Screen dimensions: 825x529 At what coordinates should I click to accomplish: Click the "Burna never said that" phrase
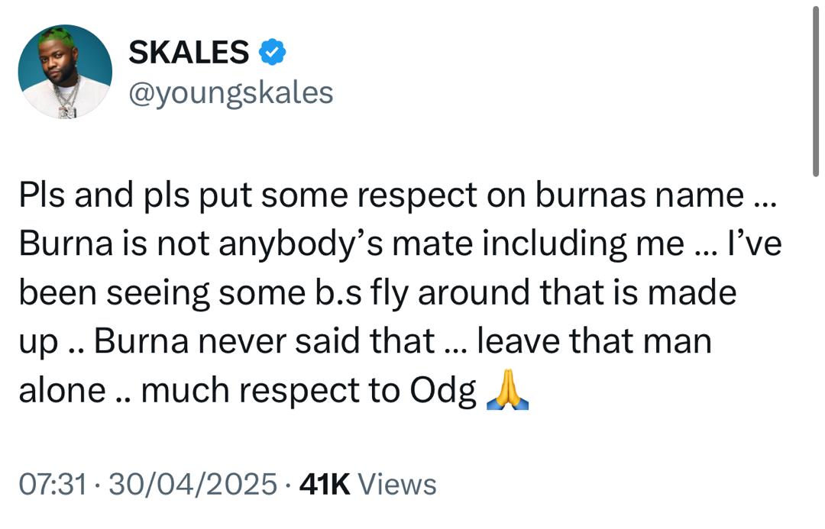coord(264,342)
